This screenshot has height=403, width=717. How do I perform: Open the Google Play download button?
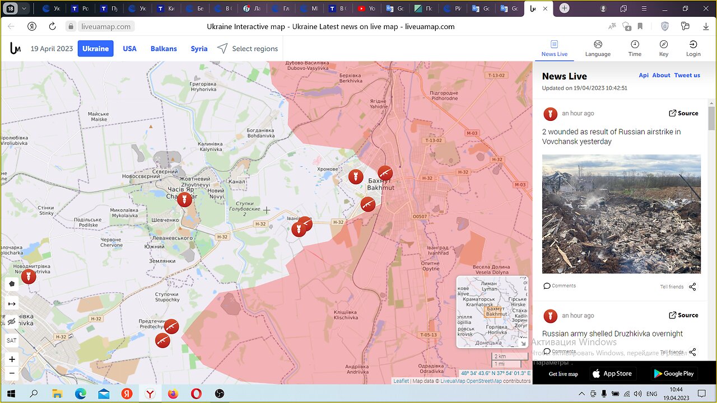[674, 373]
